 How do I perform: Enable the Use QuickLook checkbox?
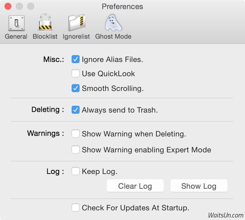pyautogui.click(x=75, y=74)
